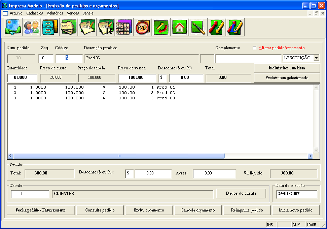Click the Acres. input field

point(214,173)
